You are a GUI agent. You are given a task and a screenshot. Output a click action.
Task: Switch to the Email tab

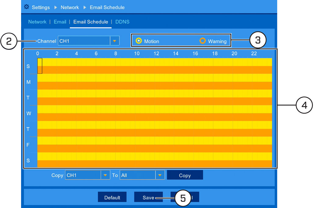click(x=60, y=22)
